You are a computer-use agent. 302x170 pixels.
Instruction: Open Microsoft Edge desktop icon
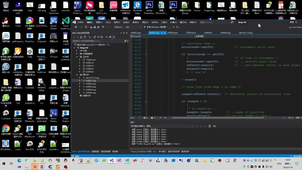pos(137,8)
